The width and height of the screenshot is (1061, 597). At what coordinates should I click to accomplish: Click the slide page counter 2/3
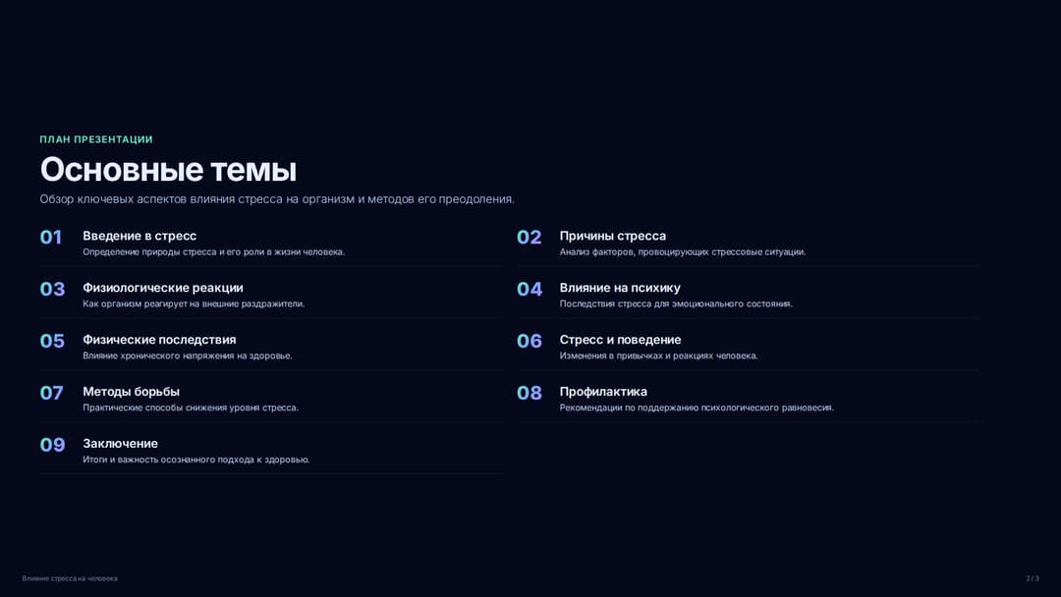(1032, 578)
